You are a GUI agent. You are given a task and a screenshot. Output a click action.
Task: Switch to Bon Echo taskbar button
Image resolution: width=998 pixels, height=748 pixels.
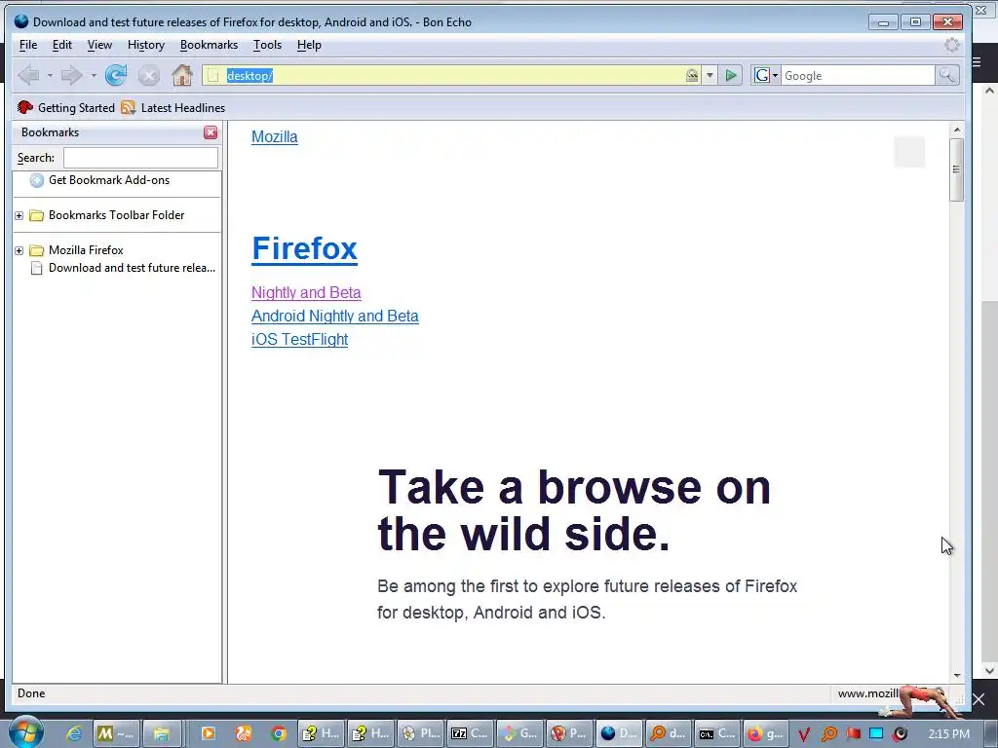(x=618, y=734)
